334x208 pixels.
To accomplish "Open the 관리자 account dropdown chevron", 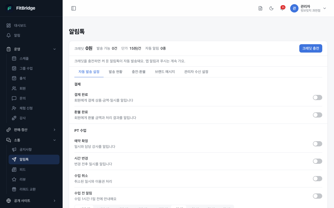I will 325,8.
